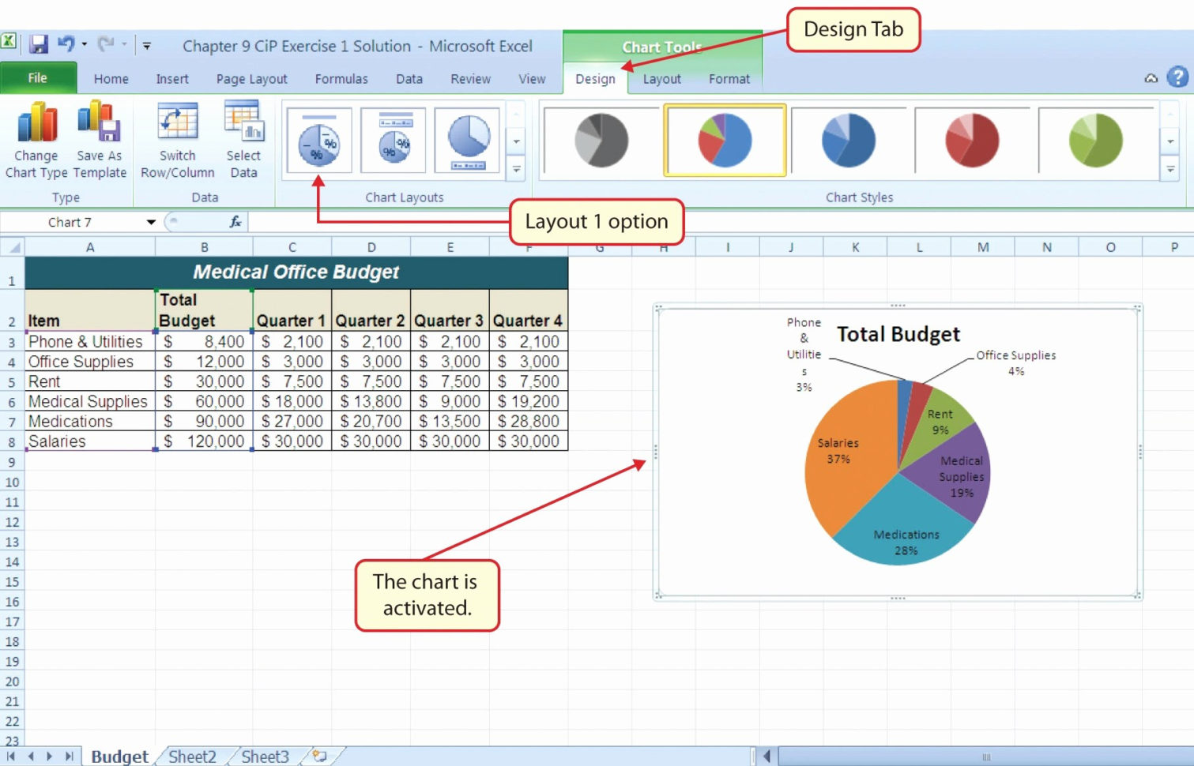Click the Insert Function fx icon

(x=235, y=222)
